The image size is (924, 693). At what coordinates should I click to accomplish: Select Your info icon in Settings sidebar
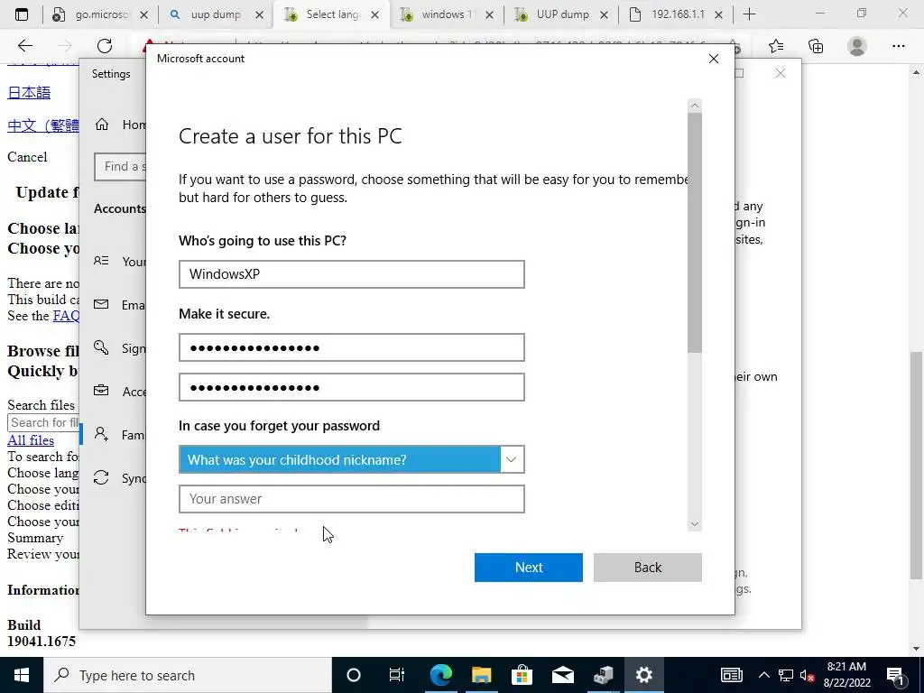(101, 261)
